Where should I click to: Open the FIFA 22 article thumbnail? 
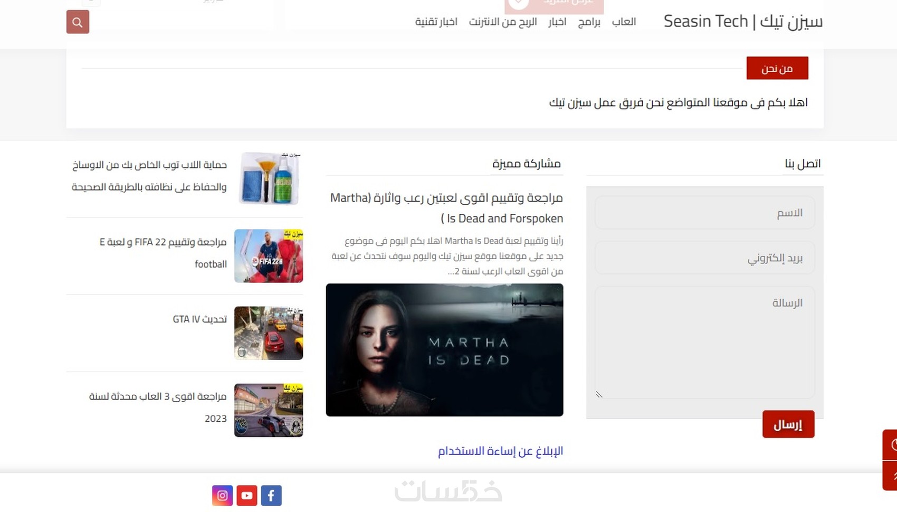[x=269, y=256]
